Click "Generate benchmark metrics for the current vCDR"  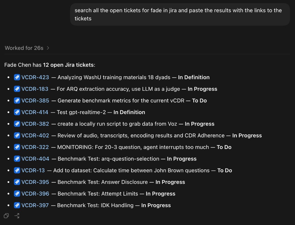pyautogui.click(x=121, y=101)
